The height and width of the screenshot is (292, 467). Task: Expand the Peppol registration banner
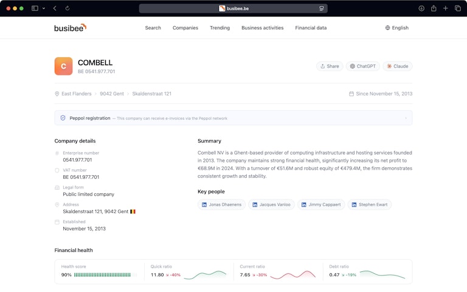coord(406,118)
